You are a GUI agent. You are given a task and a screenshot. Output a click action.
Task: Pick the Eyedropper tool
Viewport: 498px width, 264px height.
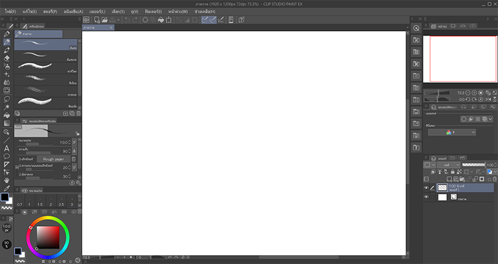point(7,187)
